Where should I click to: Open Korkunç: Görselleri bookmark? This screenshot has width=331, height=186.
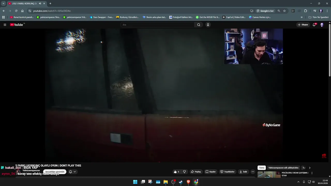127,17
